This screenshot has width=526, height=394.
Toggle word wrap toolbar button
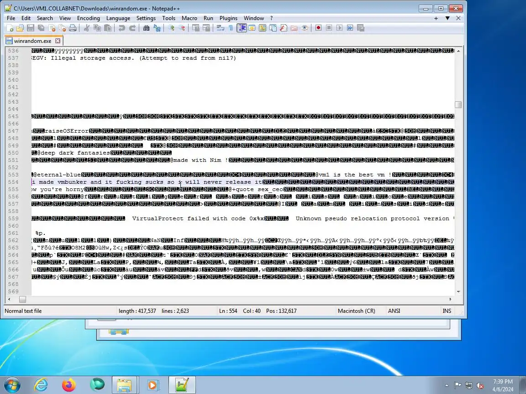[220, 28]
